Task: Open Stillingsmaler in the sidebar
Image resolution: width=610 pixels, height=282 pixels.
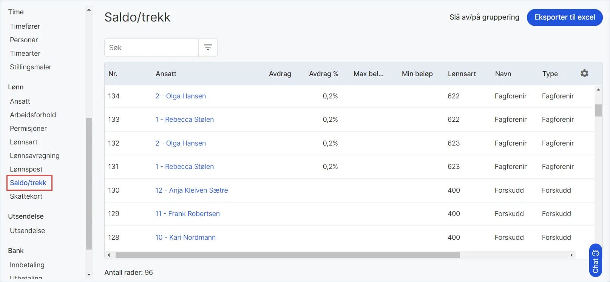Action: tap(31, 67)
